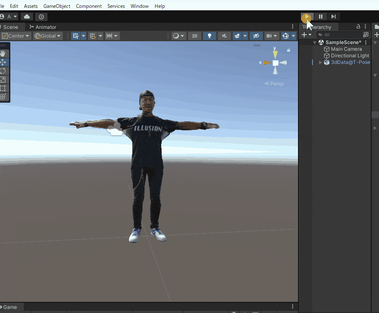Open the Global handle rotation dropdown
Screen dimensions: 379x313
click(48, 36)
